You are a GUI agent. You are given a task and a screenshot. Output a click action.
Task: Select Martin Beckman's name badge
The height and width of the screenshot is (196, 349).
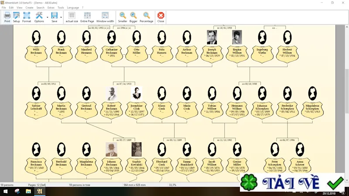pyautogui.click(x=61, y=110)
